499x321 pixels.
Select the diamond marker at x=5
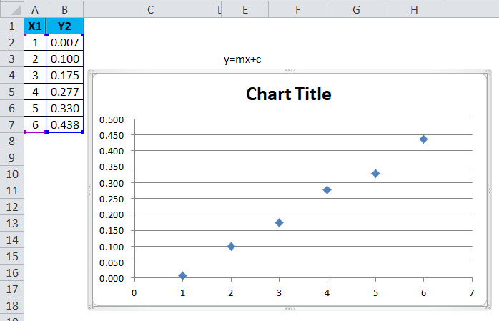click(375, 173)
